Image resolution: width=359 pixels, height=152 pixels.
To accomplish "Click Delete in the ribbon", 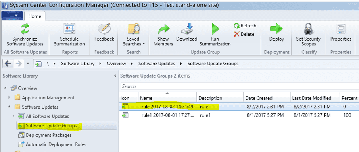I will click(x=244, y=34).
